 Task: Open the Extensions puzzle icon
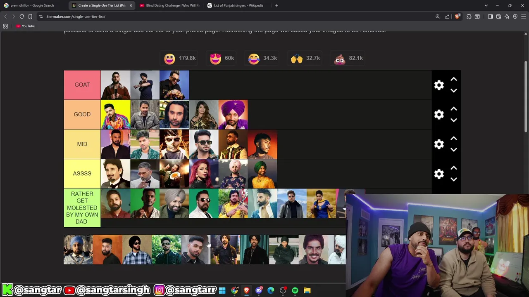point(469,16)
